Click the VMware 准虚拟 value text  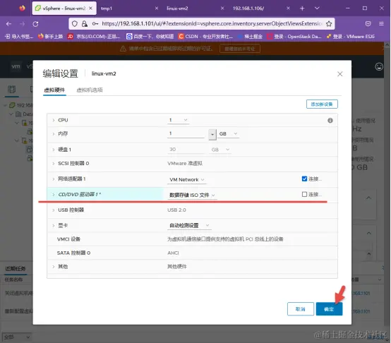(x=185, y=164)
